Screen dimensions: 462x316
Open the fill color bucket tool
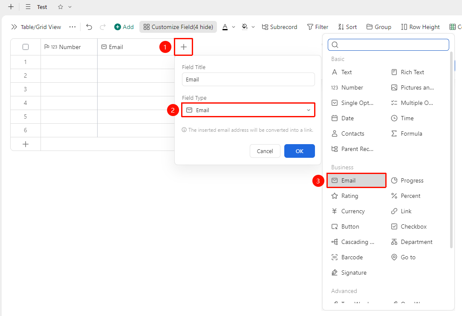tap(245, 27)
